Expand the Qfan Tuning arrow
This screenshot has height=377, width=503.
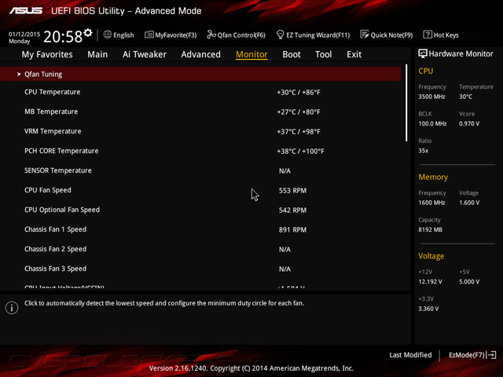19,74
